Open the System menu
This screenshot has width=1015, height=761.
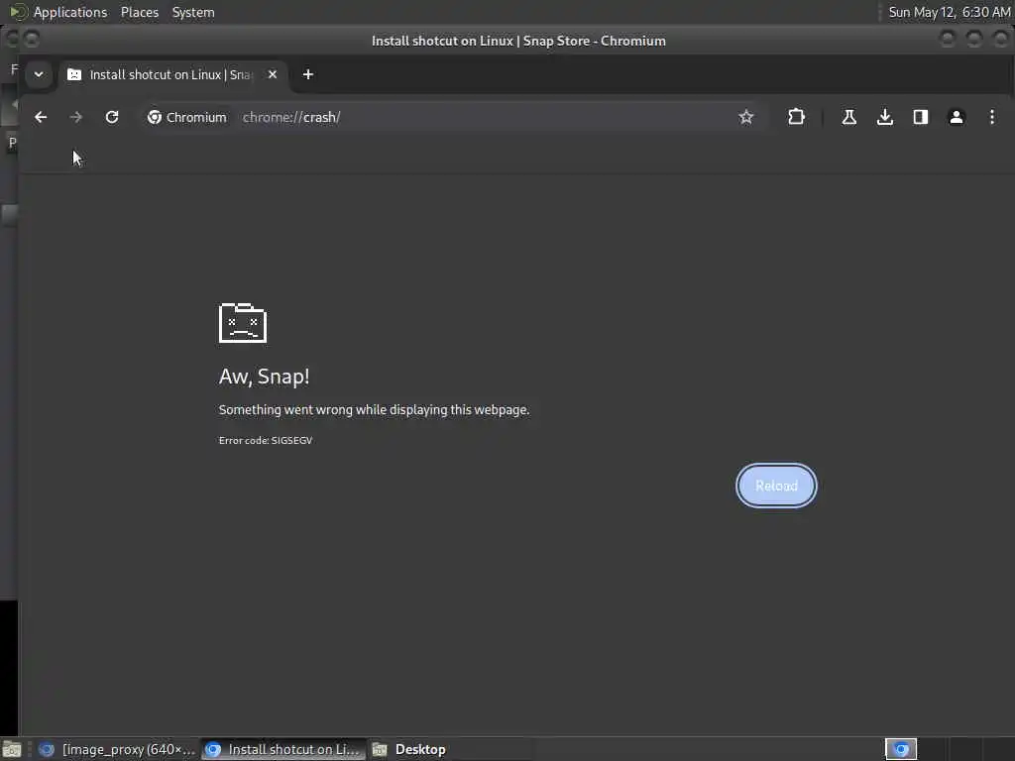click(x=193, y=12)
